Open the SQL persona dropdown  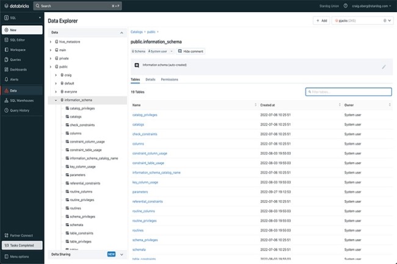[x=21, y=19]
